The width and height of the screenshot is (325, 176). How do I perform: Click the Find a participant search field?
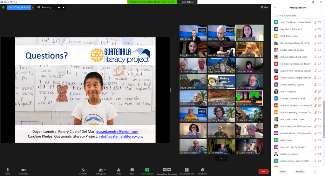[x=298, y=16]
